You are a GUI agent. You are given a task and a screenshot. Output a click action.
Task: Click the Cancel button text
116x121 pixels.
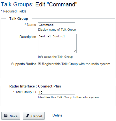point(37,116)
